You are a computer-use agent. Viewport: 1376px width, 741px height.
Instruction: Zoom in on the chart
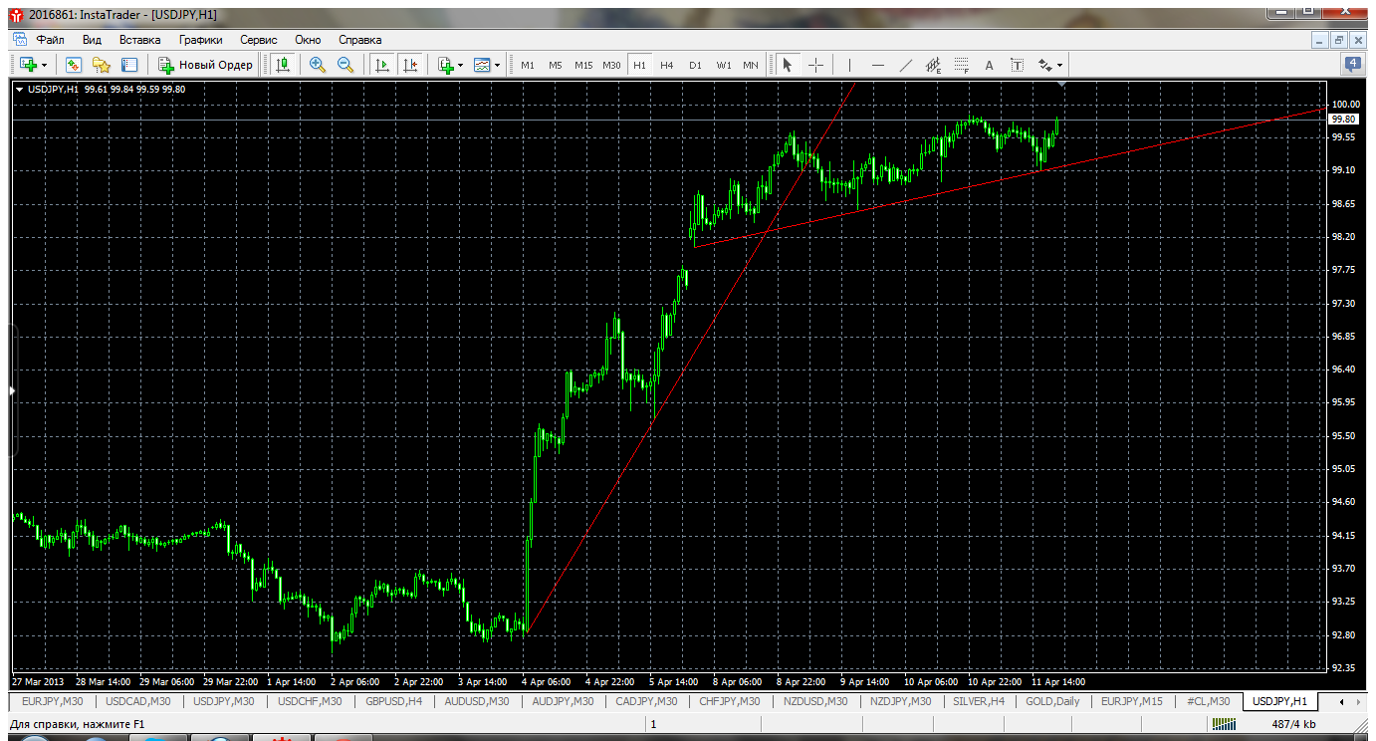(x=318, y=65)
